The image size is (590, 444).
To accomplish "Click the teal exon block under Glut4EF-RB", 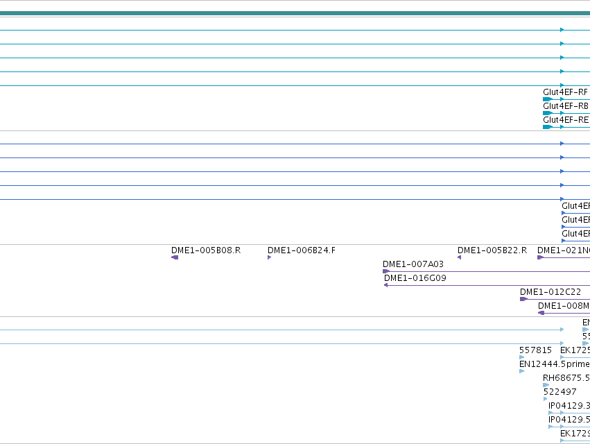I will point(548,113).
